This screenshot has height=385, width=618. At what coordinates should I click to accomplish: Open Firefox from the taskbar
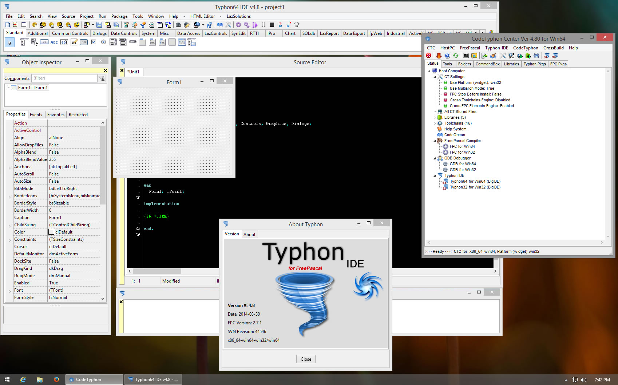coord(56,380)
